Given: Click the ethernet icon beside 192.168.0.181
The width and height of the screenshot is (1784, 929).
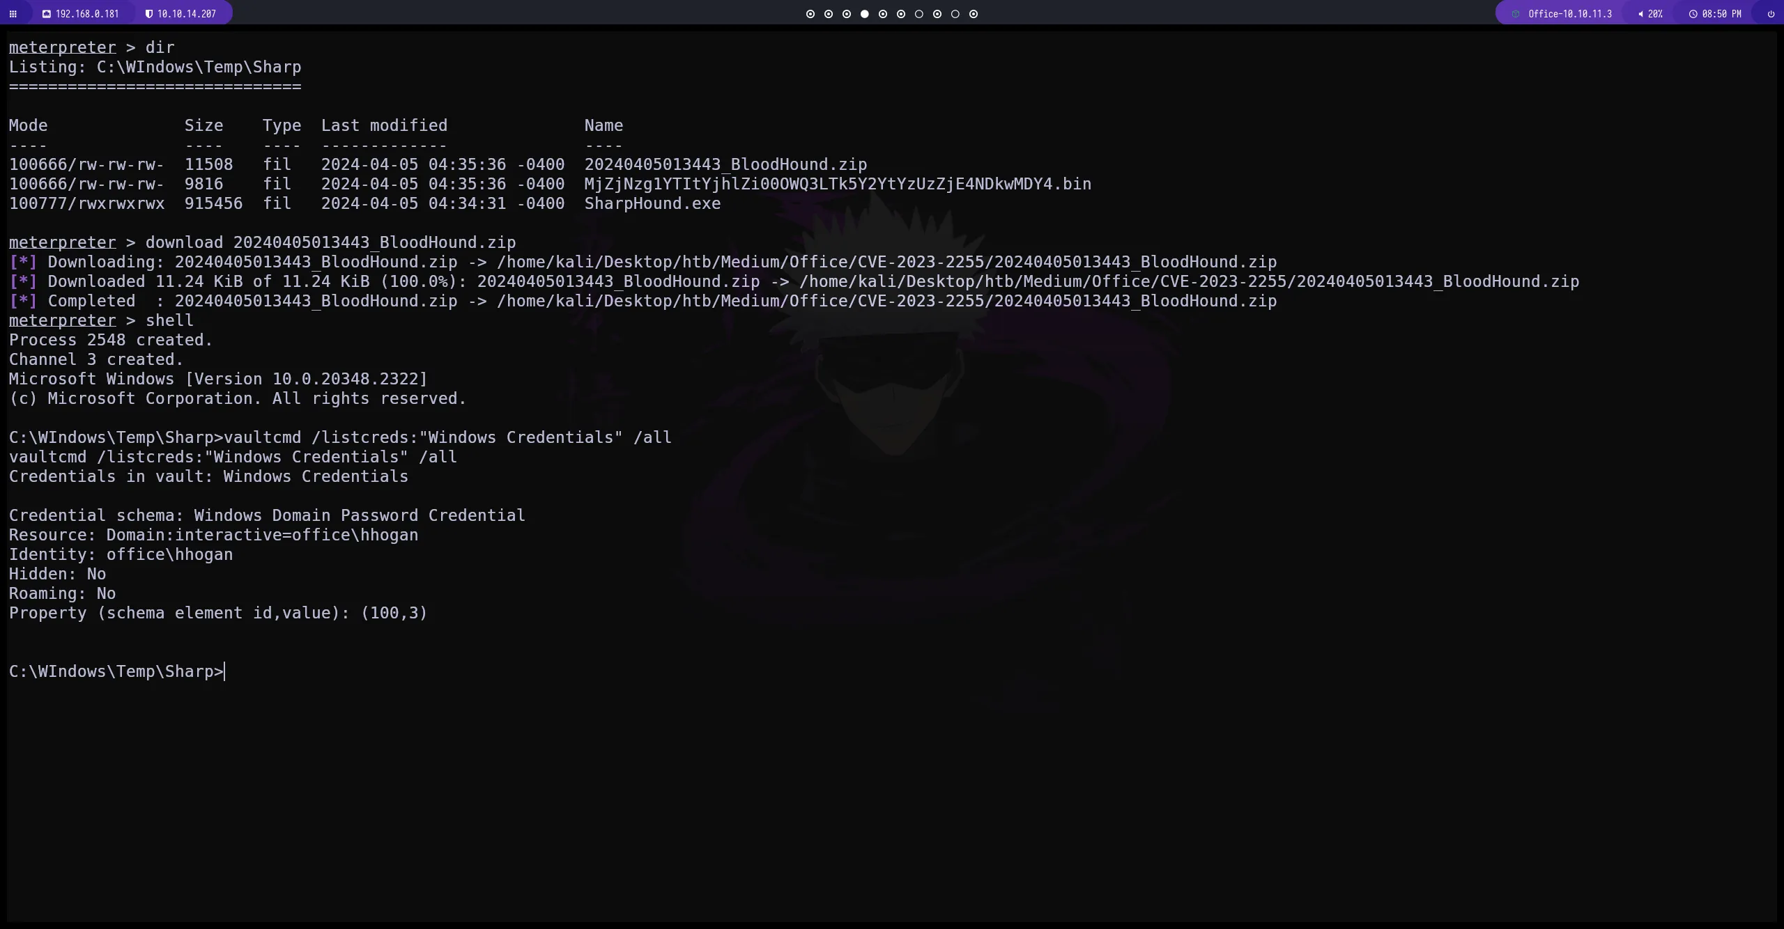Looking at the screenshot, I should pyautogui.click(x=47, y=14).
